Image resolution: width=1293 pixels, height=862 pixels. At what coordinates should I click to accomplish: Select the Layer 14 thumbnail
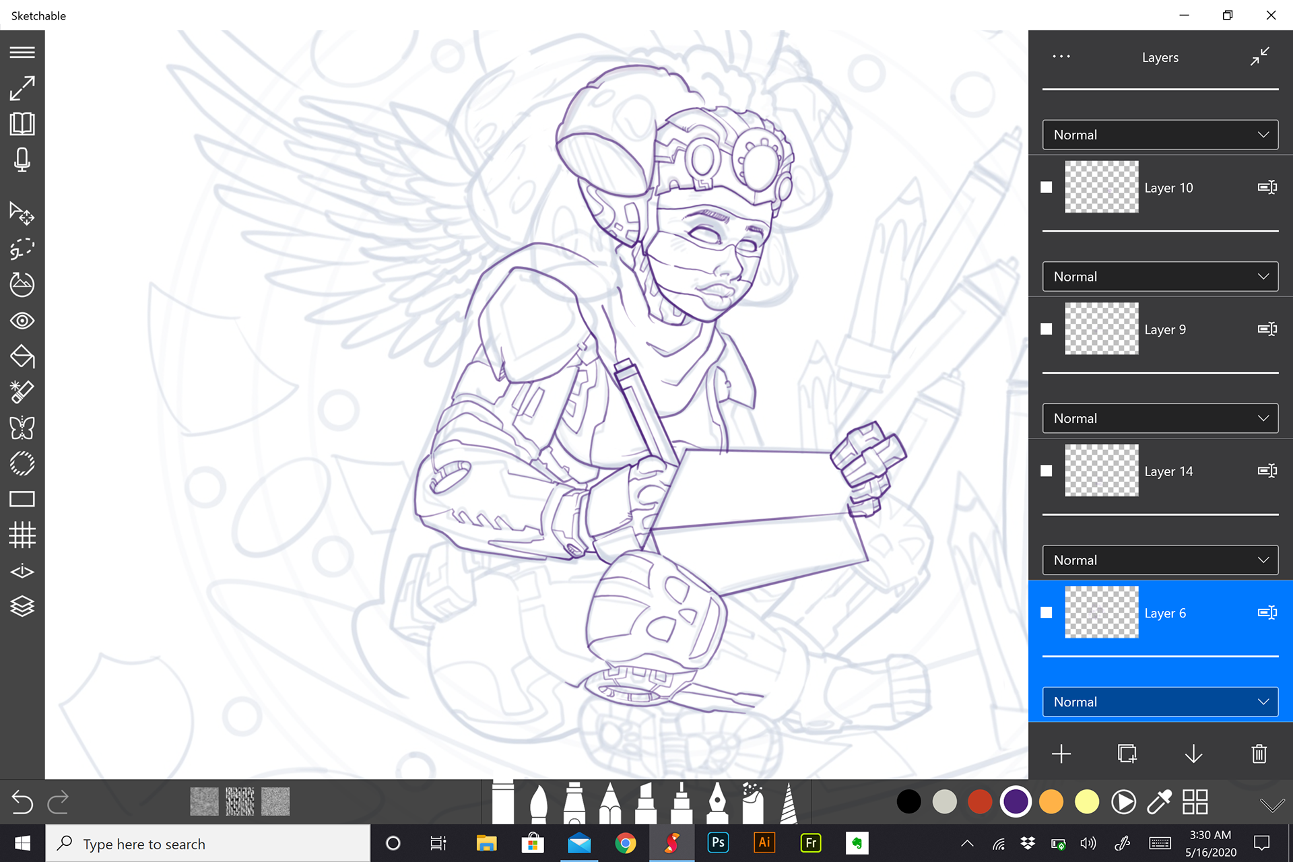[x=1102, y=471]
